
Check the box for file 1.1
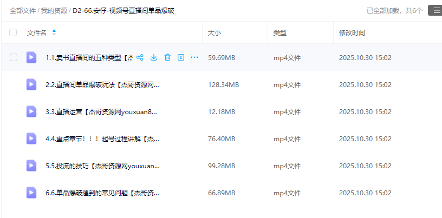pyautogui.click(x=13, y=57)
